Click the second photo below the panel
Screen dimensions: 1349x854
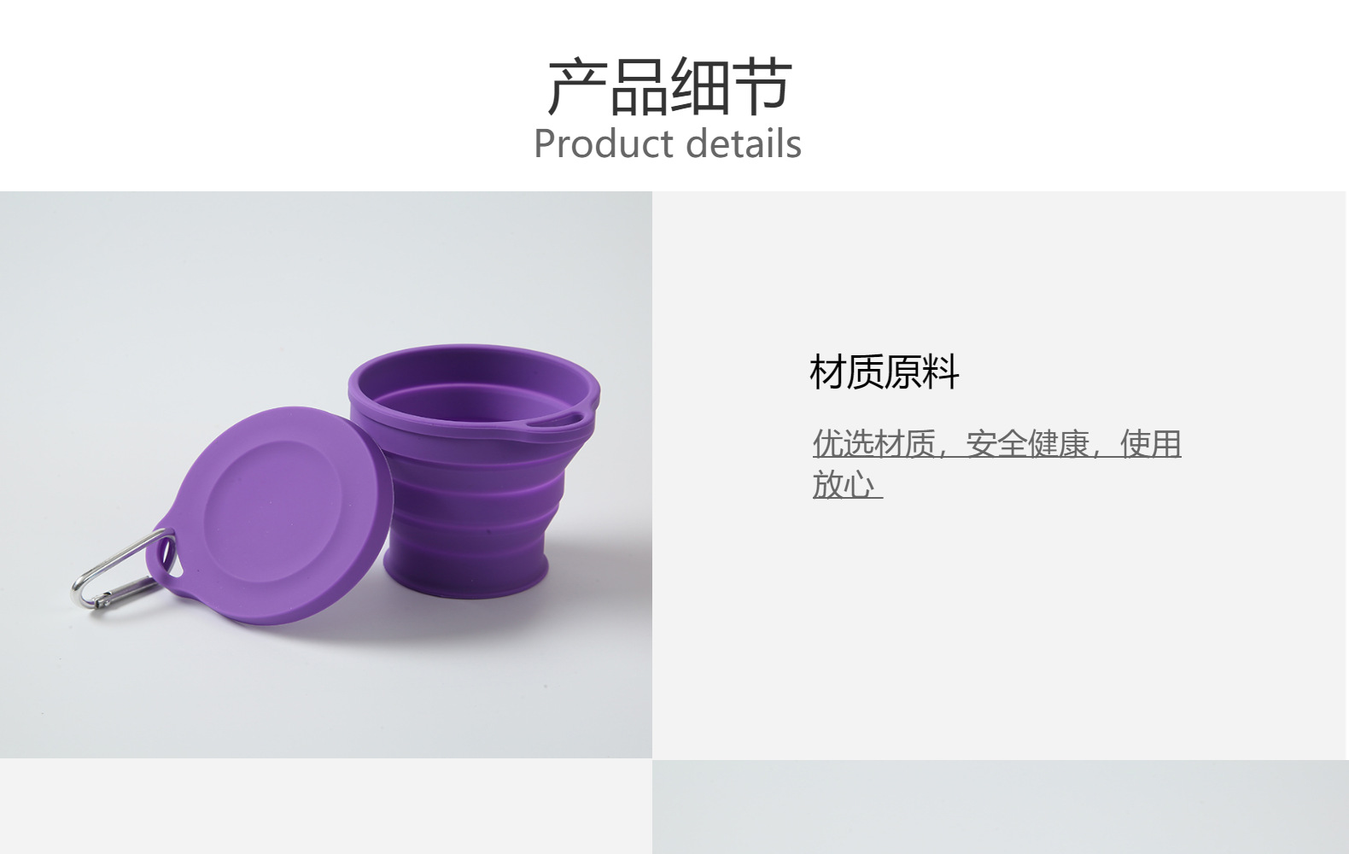pos(1001,807)
